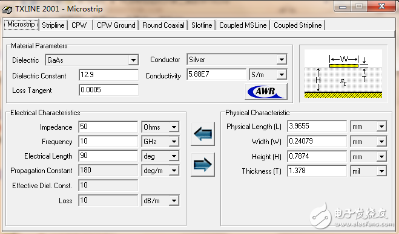Click the AWR logo button
The height and width of the screenshot is (234, 399).
pos(266,92)
